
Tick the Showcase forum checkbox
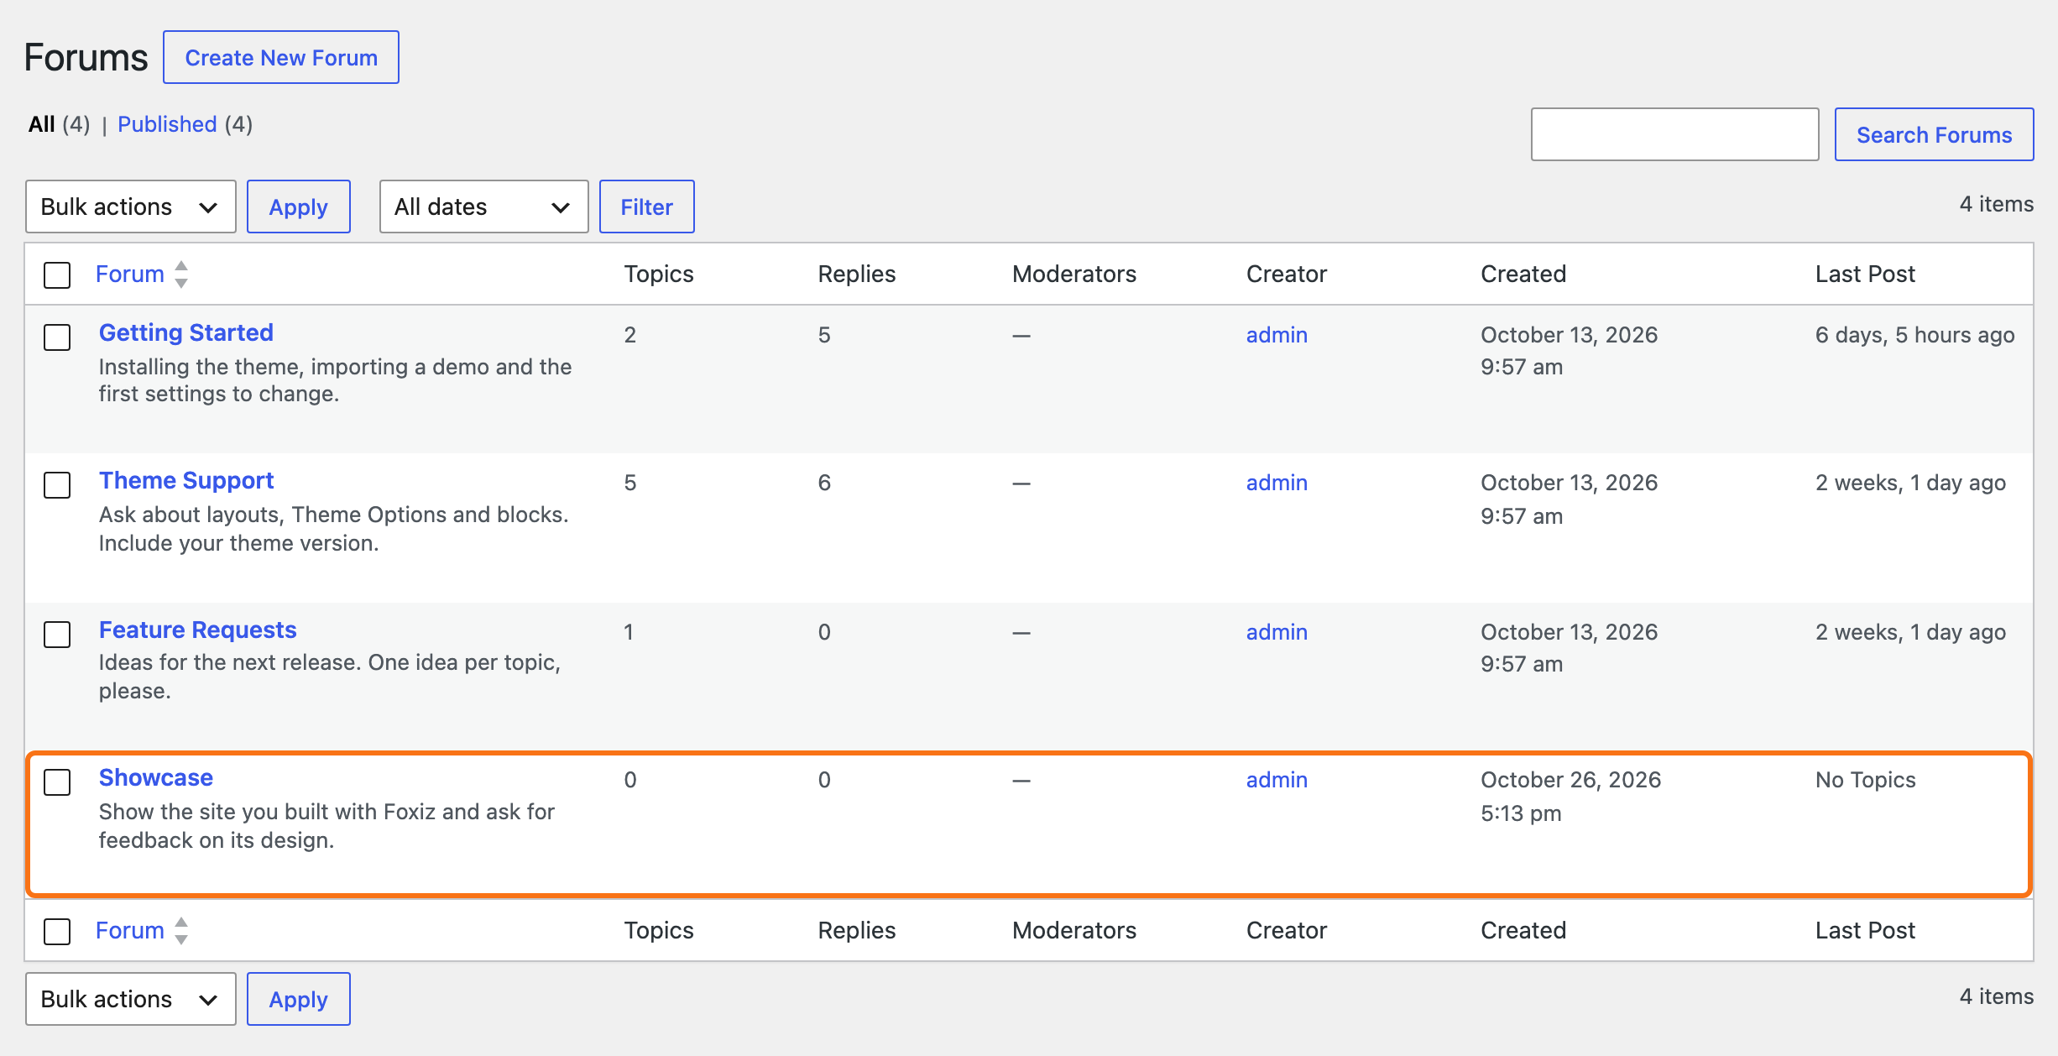point(57,782)
